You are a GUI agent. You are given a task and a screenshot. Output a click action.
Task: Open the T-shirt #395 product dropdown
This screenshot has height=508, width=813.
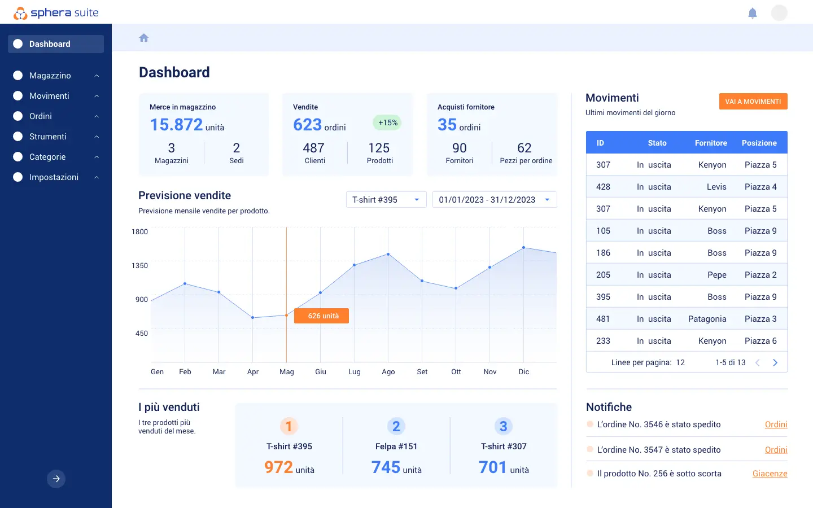coord(386,200)
